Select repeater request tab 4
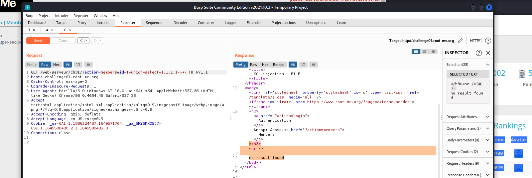 [x=47, y=30]
